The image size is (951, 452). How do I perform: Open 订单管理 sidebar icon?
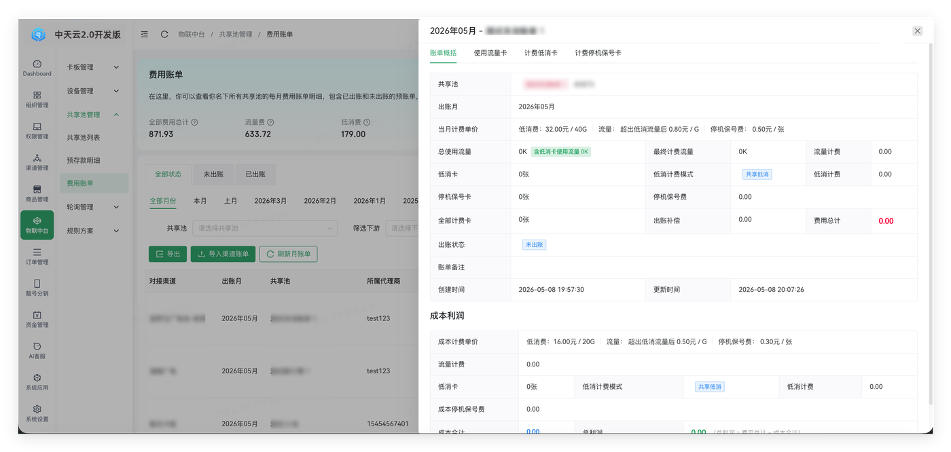(37, 257)
